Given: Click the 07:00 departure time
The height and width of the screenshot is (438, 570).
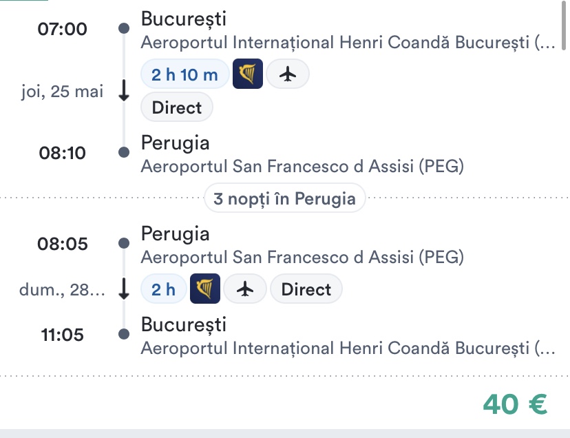Looking at the screenshot, I should pos(62,29).
